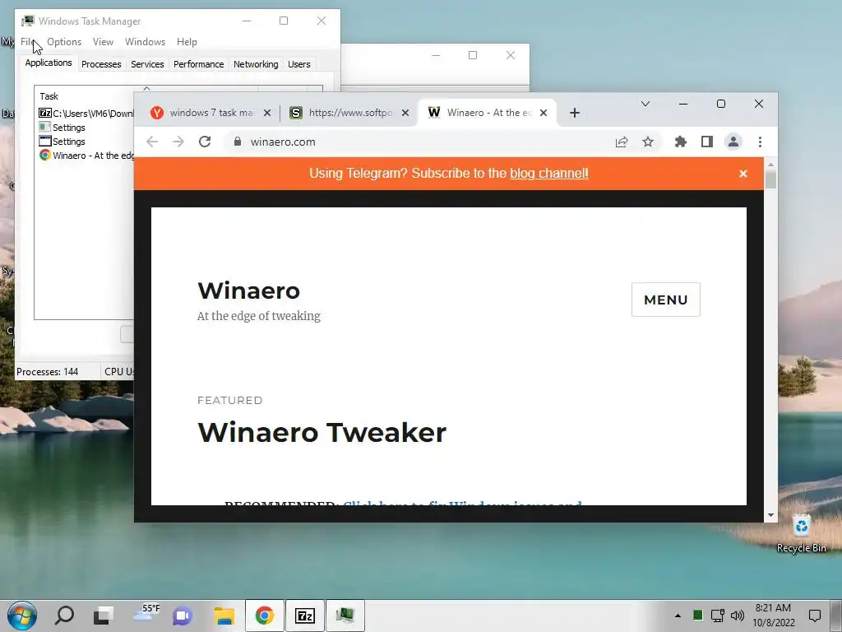Open the notification center icon
This screenshot has height=632, width=842.
coord(815,616)
